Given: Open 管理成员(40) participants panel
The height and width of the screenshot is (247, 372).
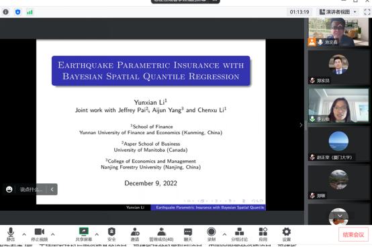Looking at the screenshot, I should pos(161,234).
